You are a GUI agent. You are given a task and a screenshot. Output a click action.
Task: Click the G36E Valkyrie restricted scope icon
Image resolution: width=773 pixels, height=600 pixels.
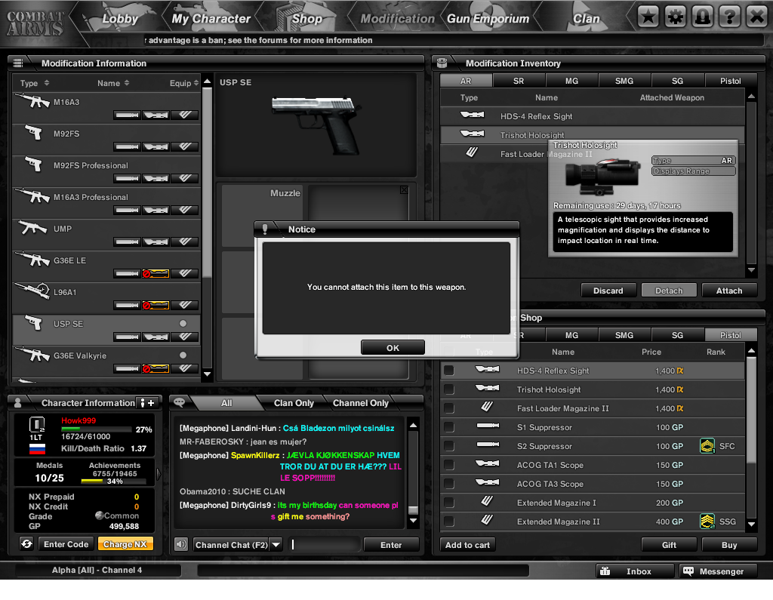click(156, 369)
